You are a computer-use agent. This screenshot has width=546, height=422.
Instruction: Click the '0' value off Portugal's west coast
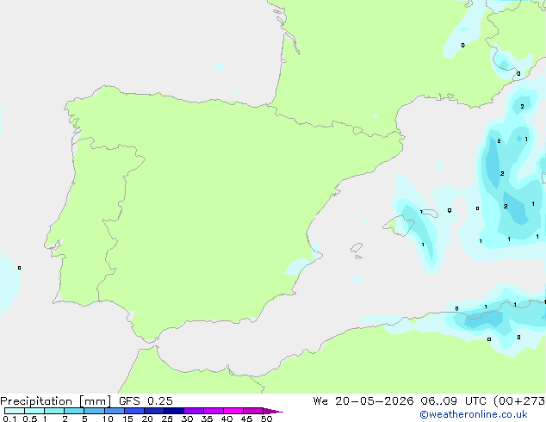click(20, 268)
